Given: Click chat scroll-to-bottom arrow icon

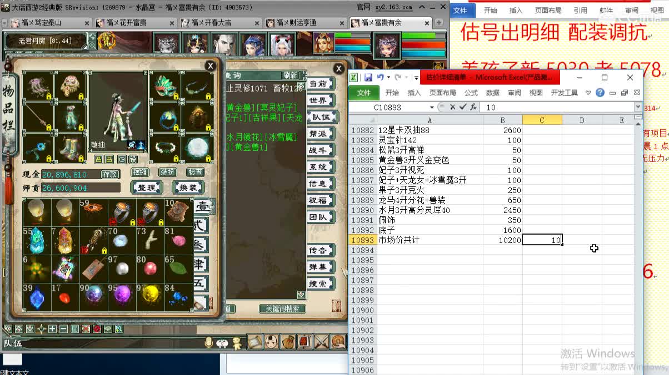Looking at the screenshot, I should pyautogui.click(x=301, y=295).
